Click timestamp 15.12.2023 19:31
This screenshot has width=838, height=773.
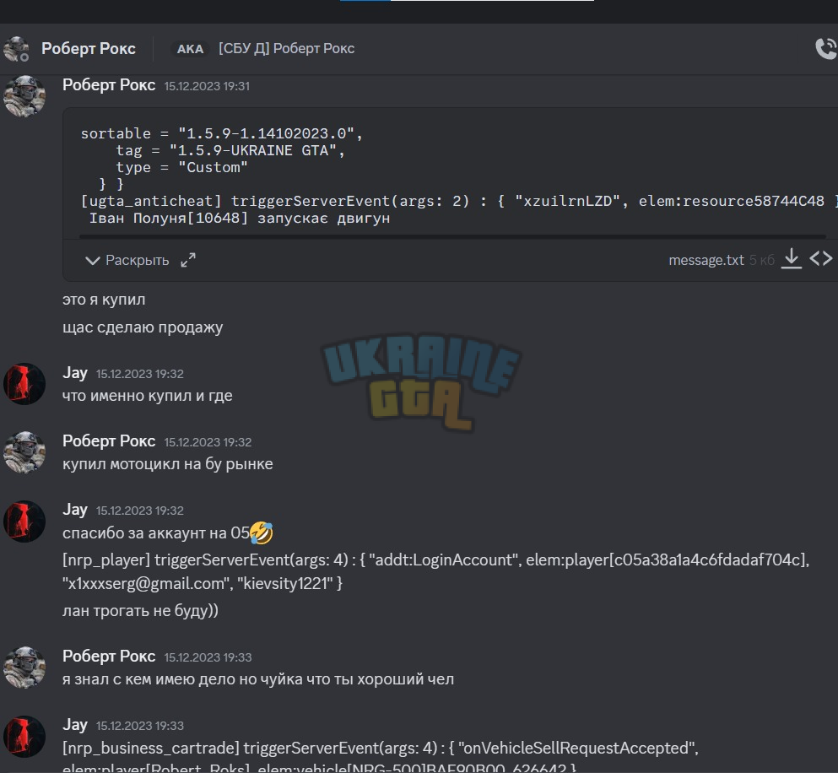(207, 86)
